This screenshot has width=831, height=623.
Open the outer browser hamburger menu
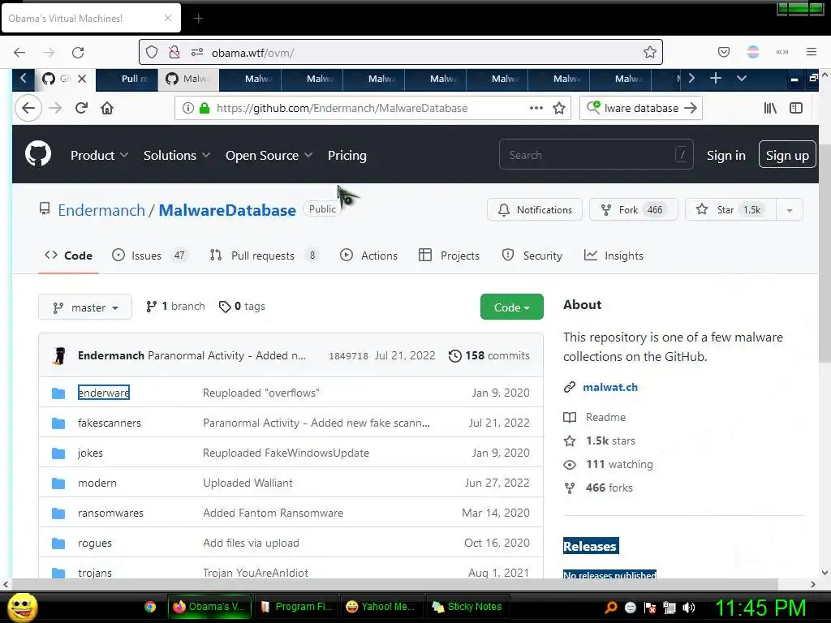click(812, 52)
